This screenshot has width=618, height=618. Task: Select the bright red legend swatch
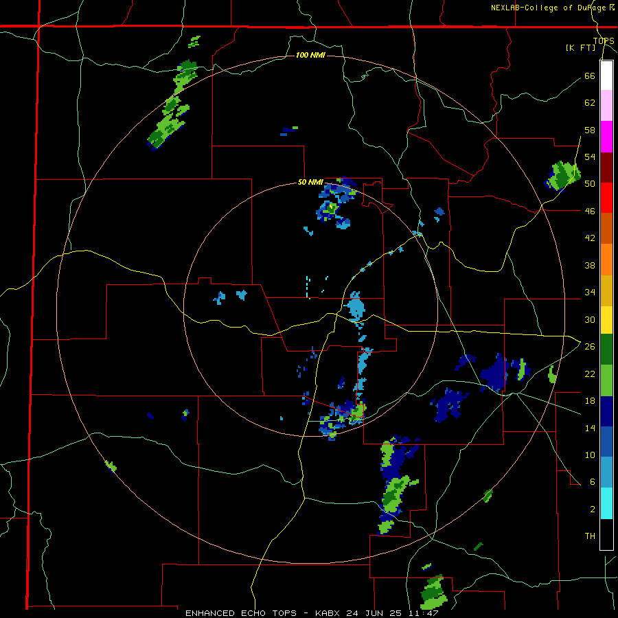pos(606,198)
